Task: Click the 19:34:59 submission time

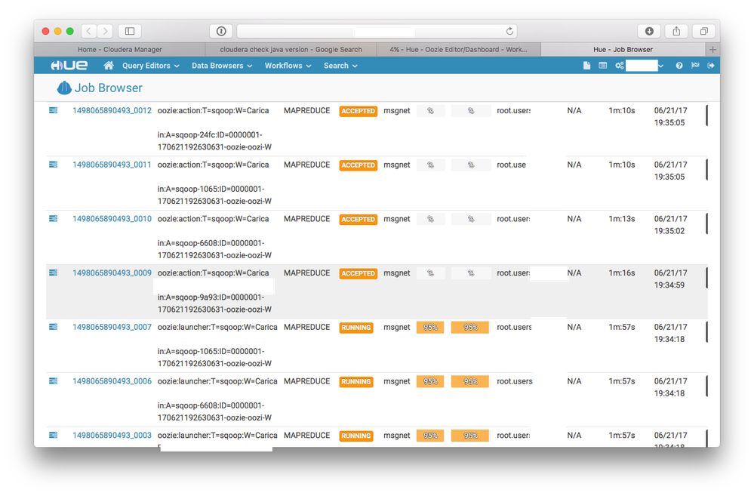Action: coord(669,285)
